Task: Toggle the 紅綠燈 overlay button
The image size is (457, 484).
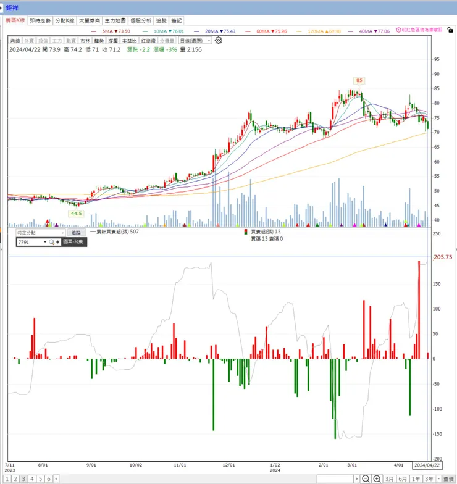Action: 148,41
